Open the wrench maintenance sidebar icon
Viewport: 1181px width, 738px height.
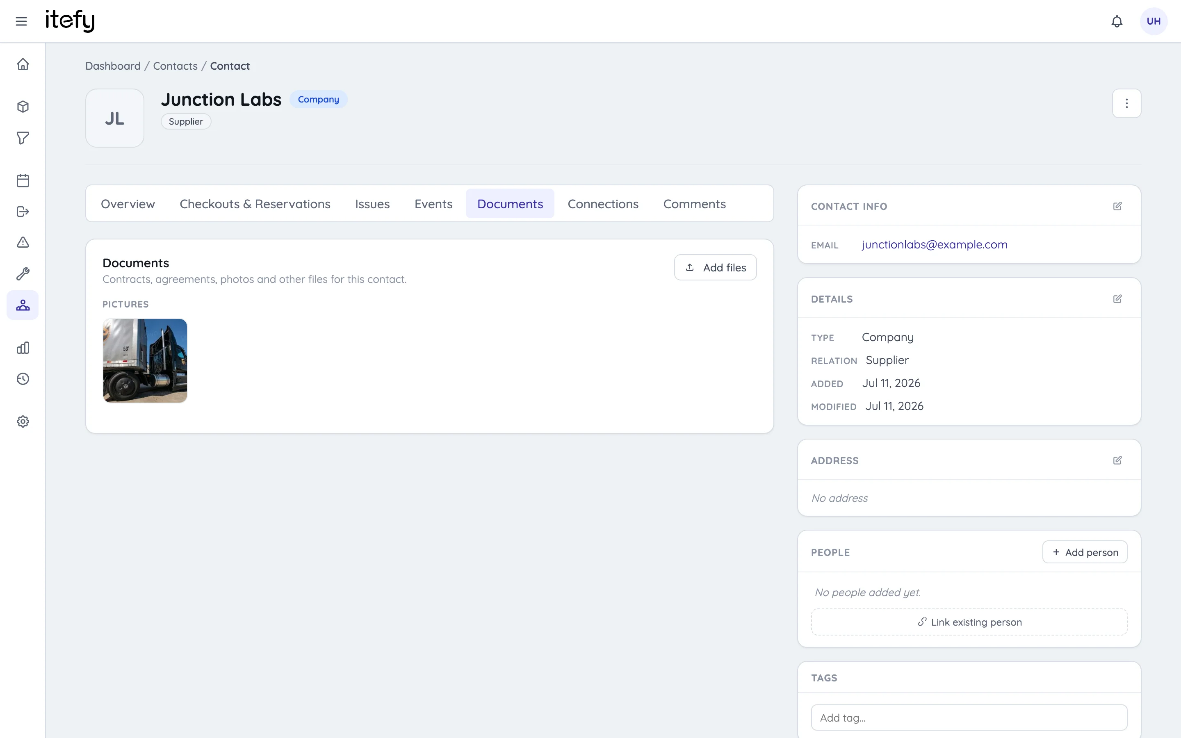(23, 273)
